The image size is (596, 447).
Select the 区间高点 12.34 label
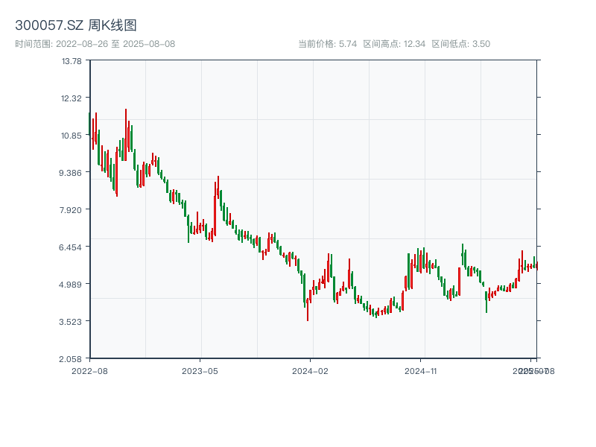click(394, 44)
